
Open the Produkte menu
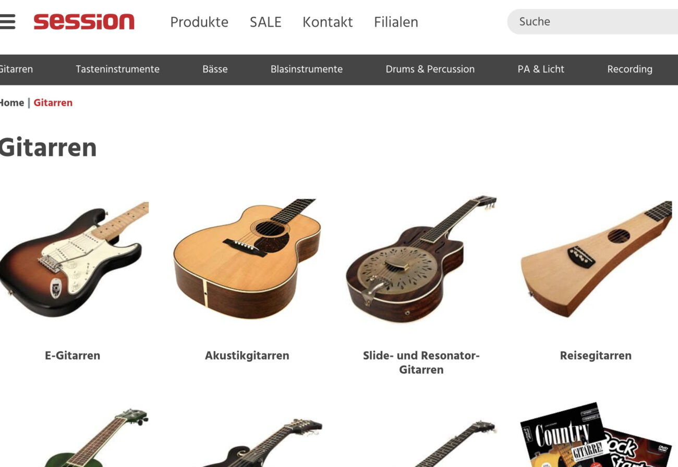(199, 22)
